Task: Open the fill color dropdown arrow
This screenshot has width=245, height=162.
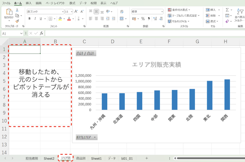Action: click(x=64, y=19)
